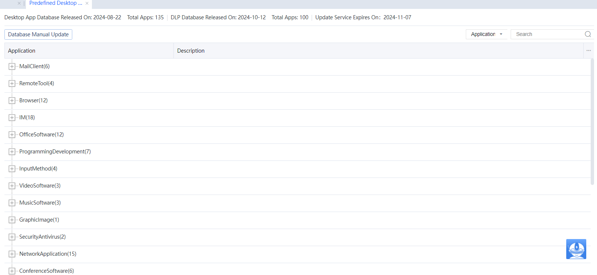Expand the MailClient(6) category

click(12, 66)
